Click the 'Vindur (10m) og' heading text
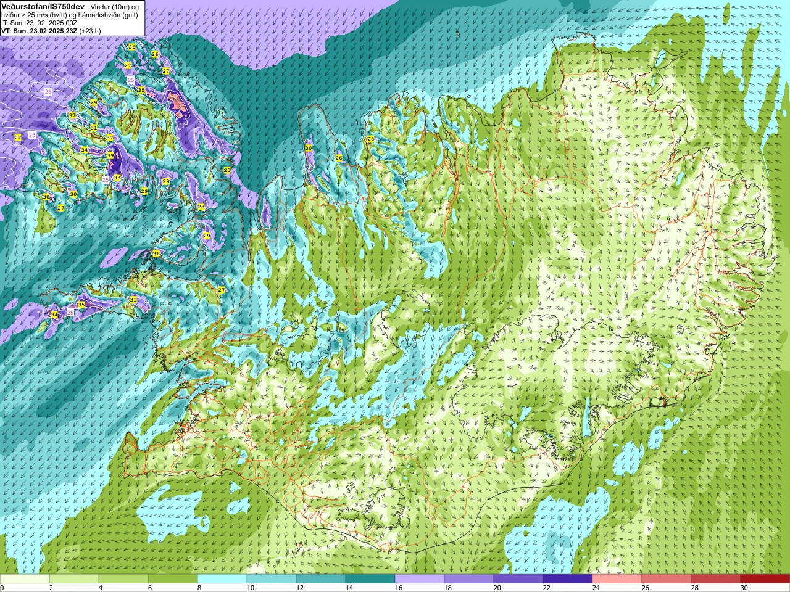 (115, 7)
